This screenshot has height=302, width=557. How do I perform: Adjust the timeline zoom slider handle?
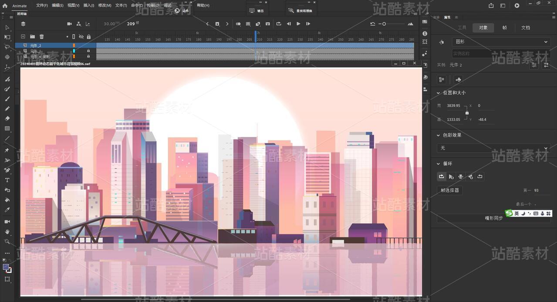384,24
